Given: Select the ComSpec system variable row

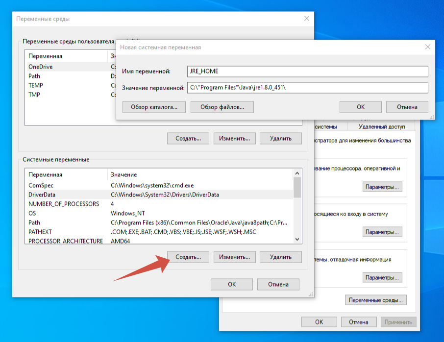Looking at the screenshot, I should point(159,185).
